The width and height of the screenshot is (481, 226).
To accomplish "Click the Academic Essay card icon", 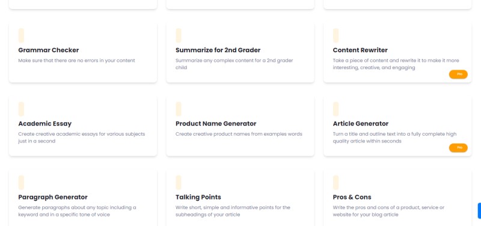I will [21, 109].
